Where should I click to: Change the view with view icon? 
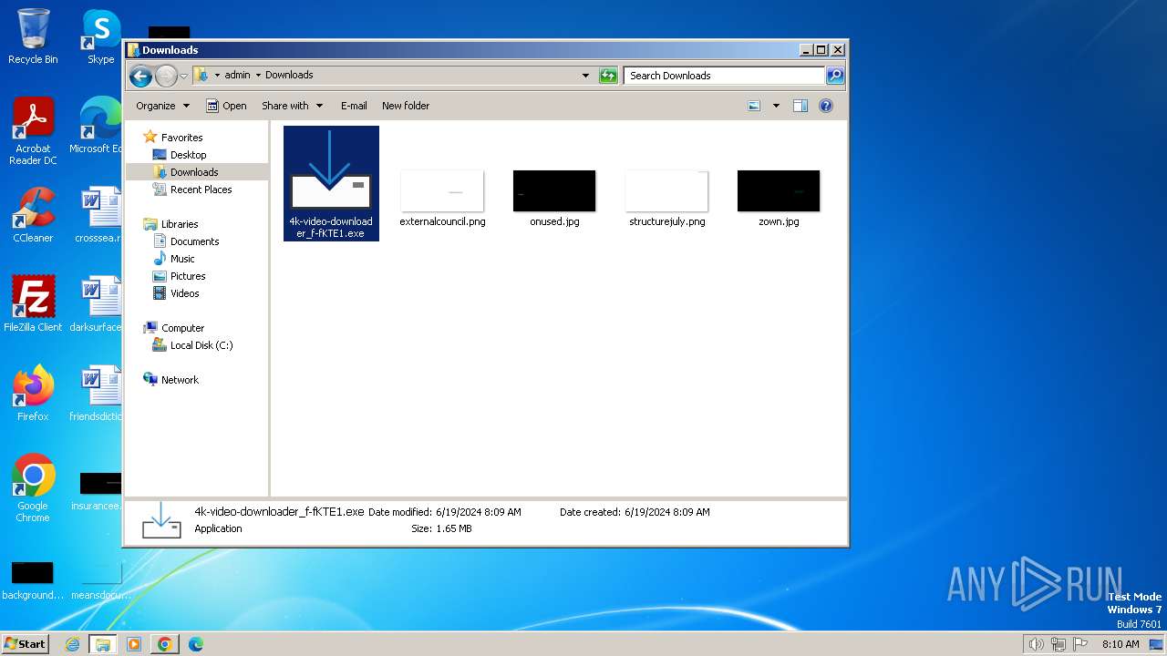click(754, 106)
